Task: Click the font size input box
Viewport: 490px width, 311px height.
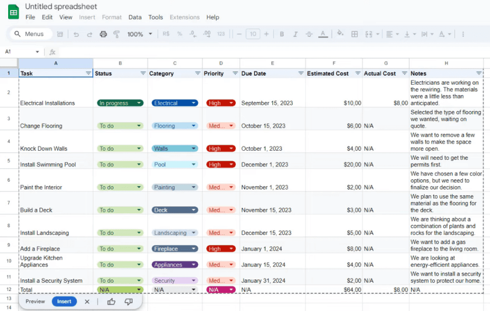Action: 253,34
